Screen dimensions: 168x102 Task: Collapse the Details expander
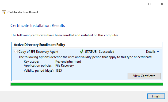coord(152,52)
